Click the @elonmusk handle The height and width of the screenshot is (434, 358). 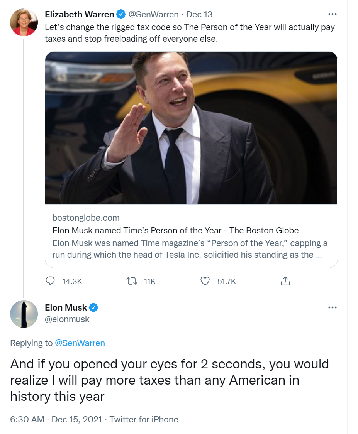tap(68, 319)
